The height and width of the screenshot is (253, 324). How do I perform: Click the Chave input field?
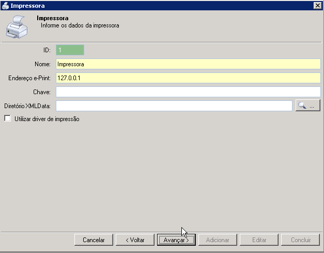188,92
